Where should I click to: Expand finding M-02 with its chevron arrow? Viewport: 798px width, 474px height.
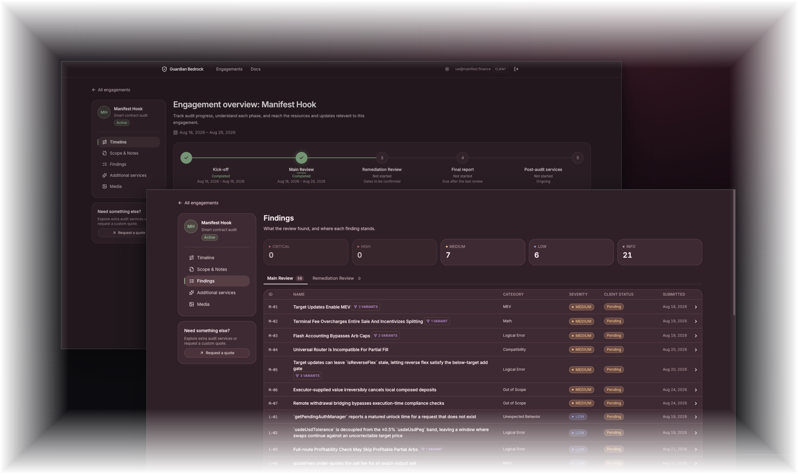point(695,321)
